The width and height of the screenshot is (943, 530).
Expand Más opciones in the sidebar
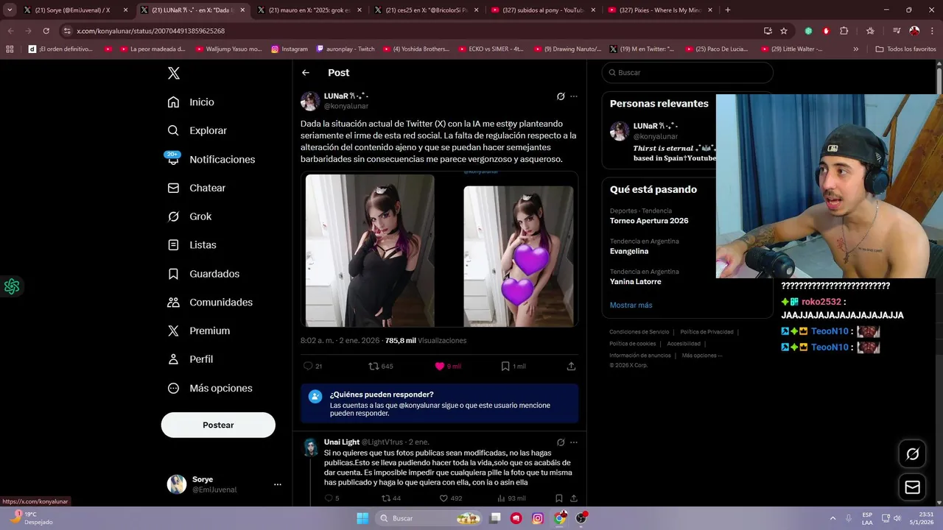tap(210, 388)
